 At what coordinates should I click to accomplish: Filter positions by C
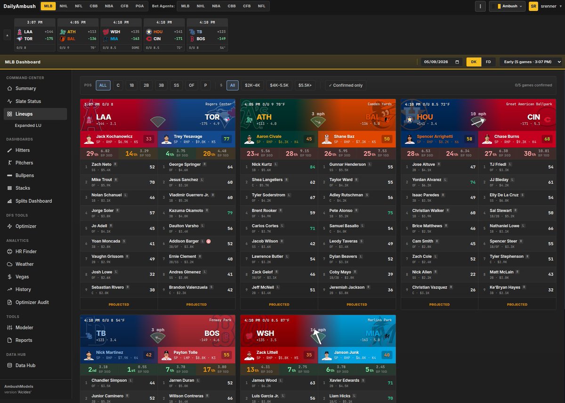tap(118, 85)
